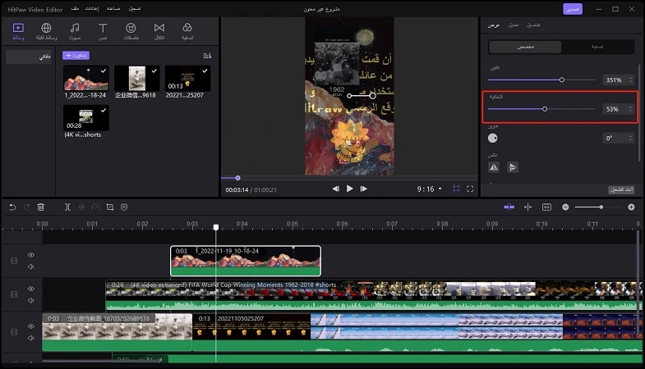
Task: Open the Transitions bowtie tab
Action: 159,32
